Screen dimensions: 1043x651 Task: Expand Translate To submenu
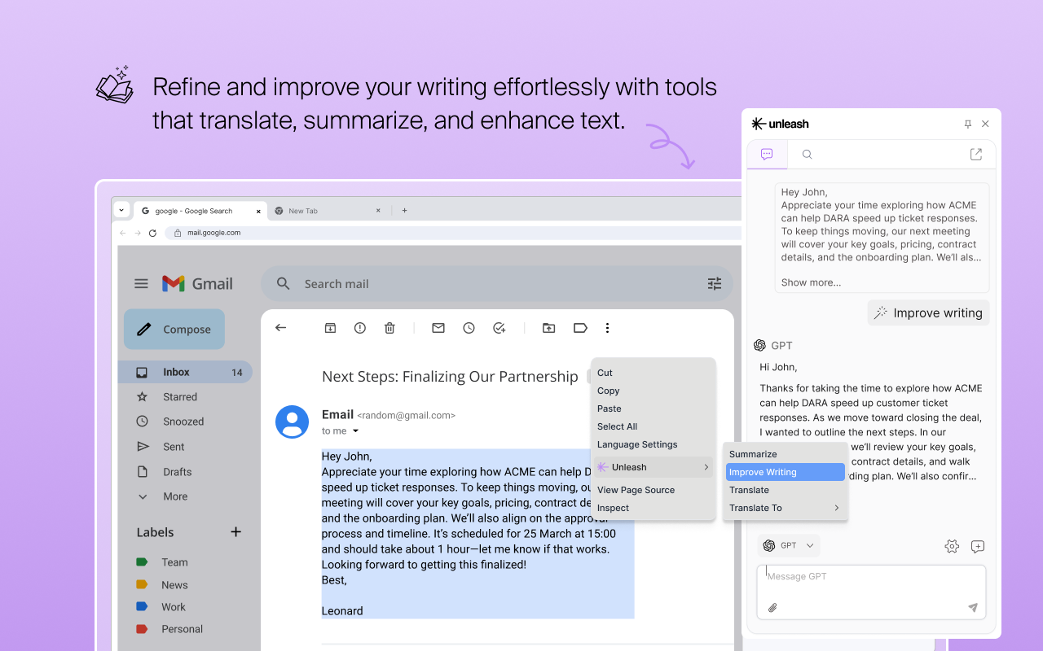[786, 508]
